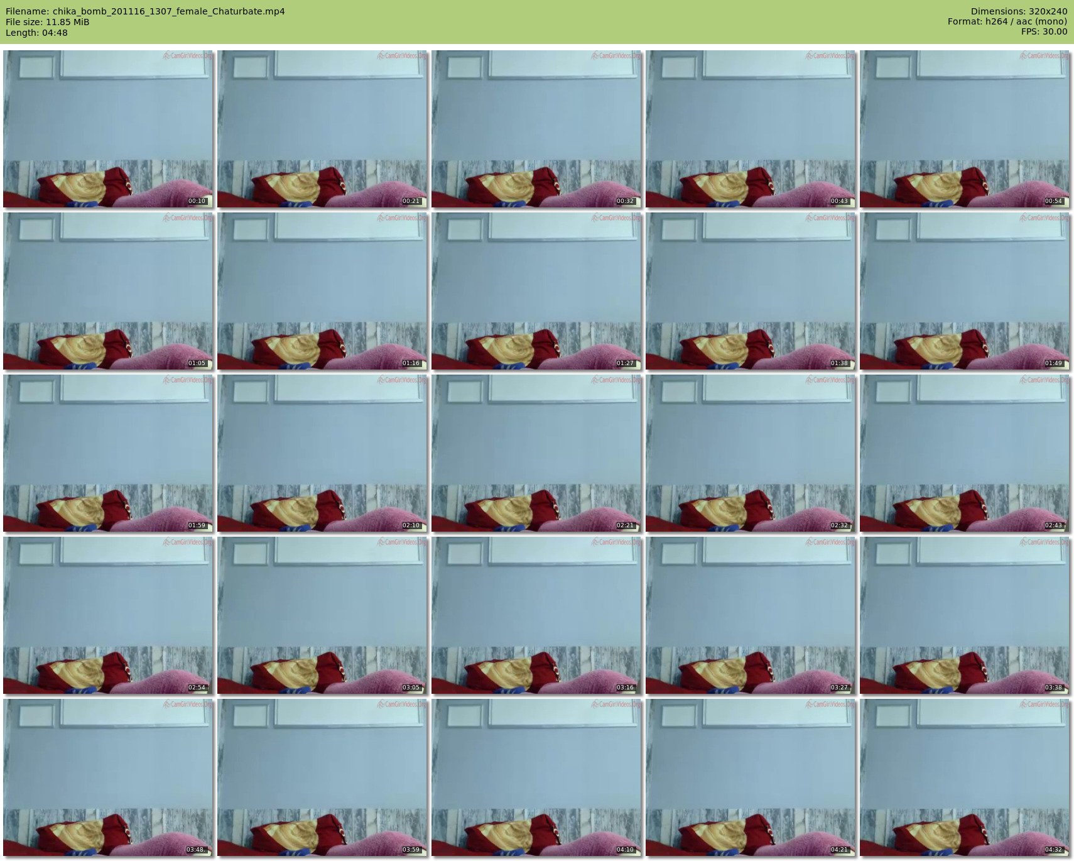Choose the frame stamped 02:43
This screenshot has height=861, width=1074.
coord(965,453)
